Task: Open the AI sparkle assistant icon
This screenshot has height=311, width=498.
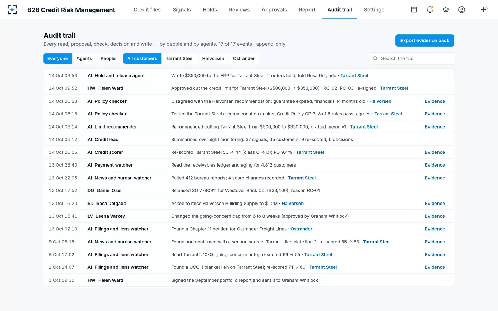Action: pyautogui.click(x=484, y=9)
